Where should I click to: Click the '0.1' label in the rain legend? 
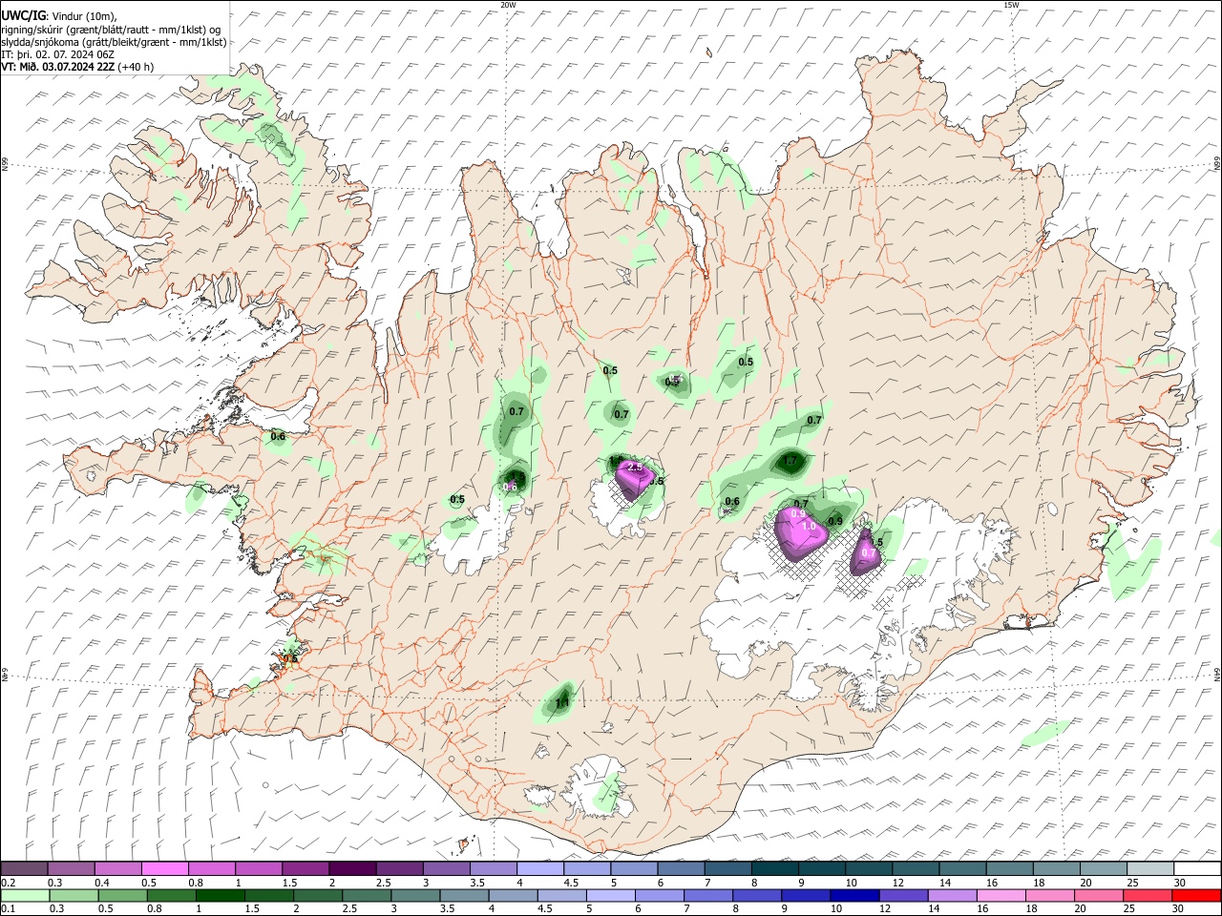coord(9,909)
